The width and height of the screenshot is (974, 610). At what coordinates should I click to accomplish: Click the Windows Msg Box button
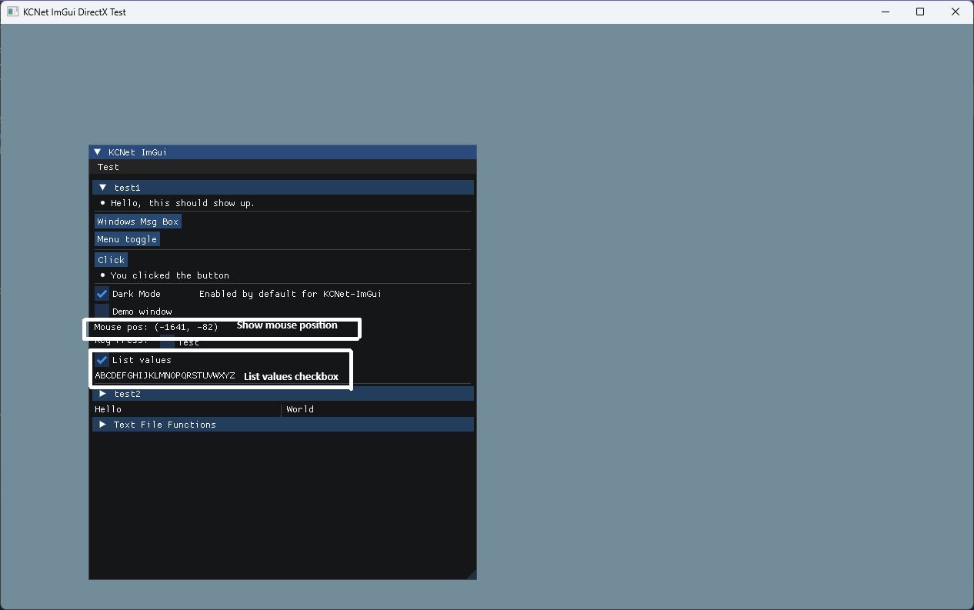point(138,222)
